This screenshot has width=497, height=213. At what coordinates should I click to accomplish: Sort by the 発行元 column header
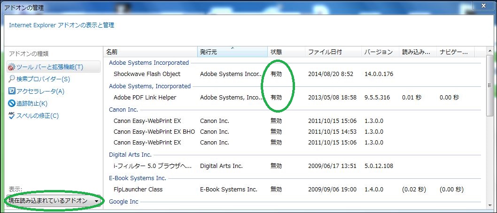[x=233, y=52]
